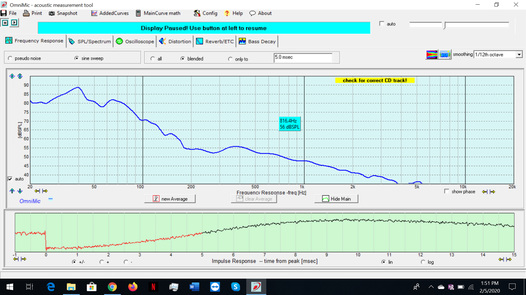Screen dimensions: 526x295
Task: Click the expand vertical scale icon
Action: tap(12, 76)
